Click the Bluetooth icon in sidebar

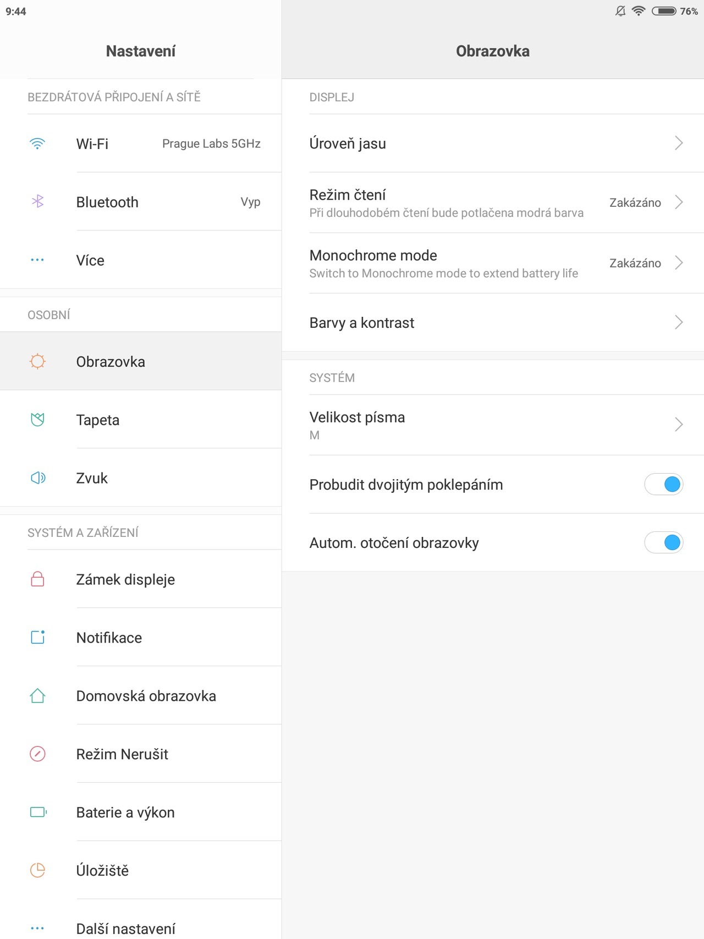[x=37, y=202]
